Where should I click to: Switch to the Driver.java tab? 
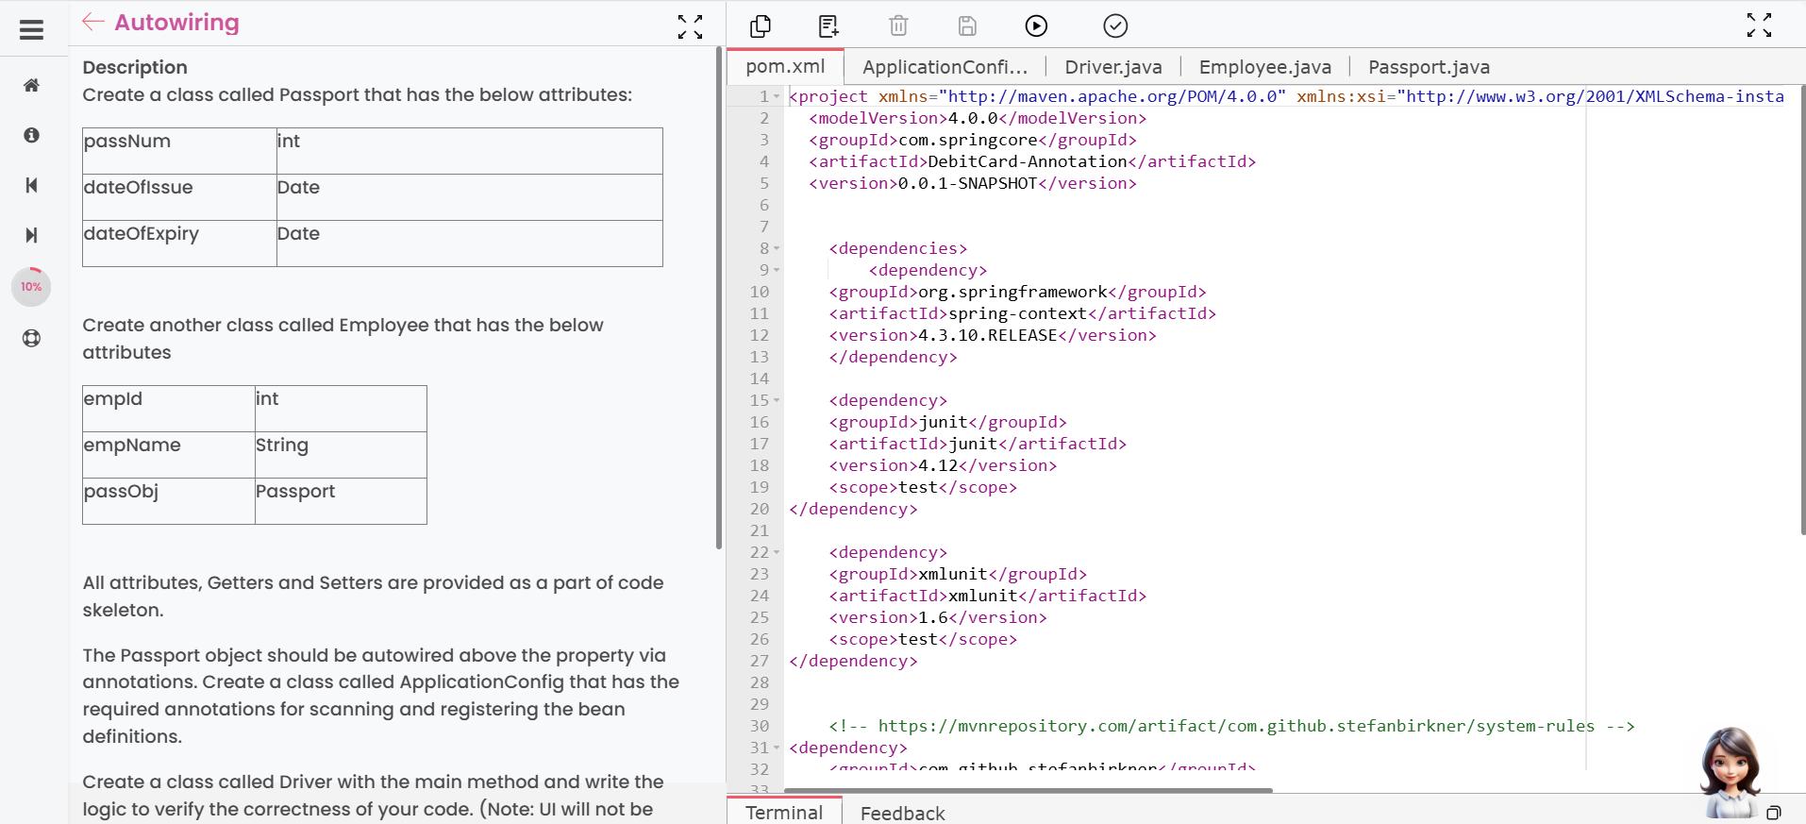(1112, 67)
